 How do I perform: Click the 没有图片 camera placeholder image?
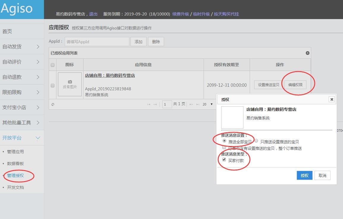70,84
